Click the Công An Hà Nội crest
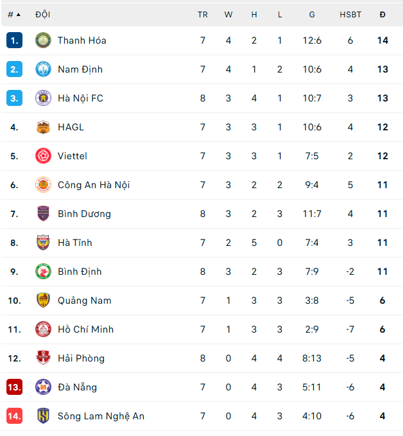The height and width of the screenshot is (436, 403). point(43,185)
